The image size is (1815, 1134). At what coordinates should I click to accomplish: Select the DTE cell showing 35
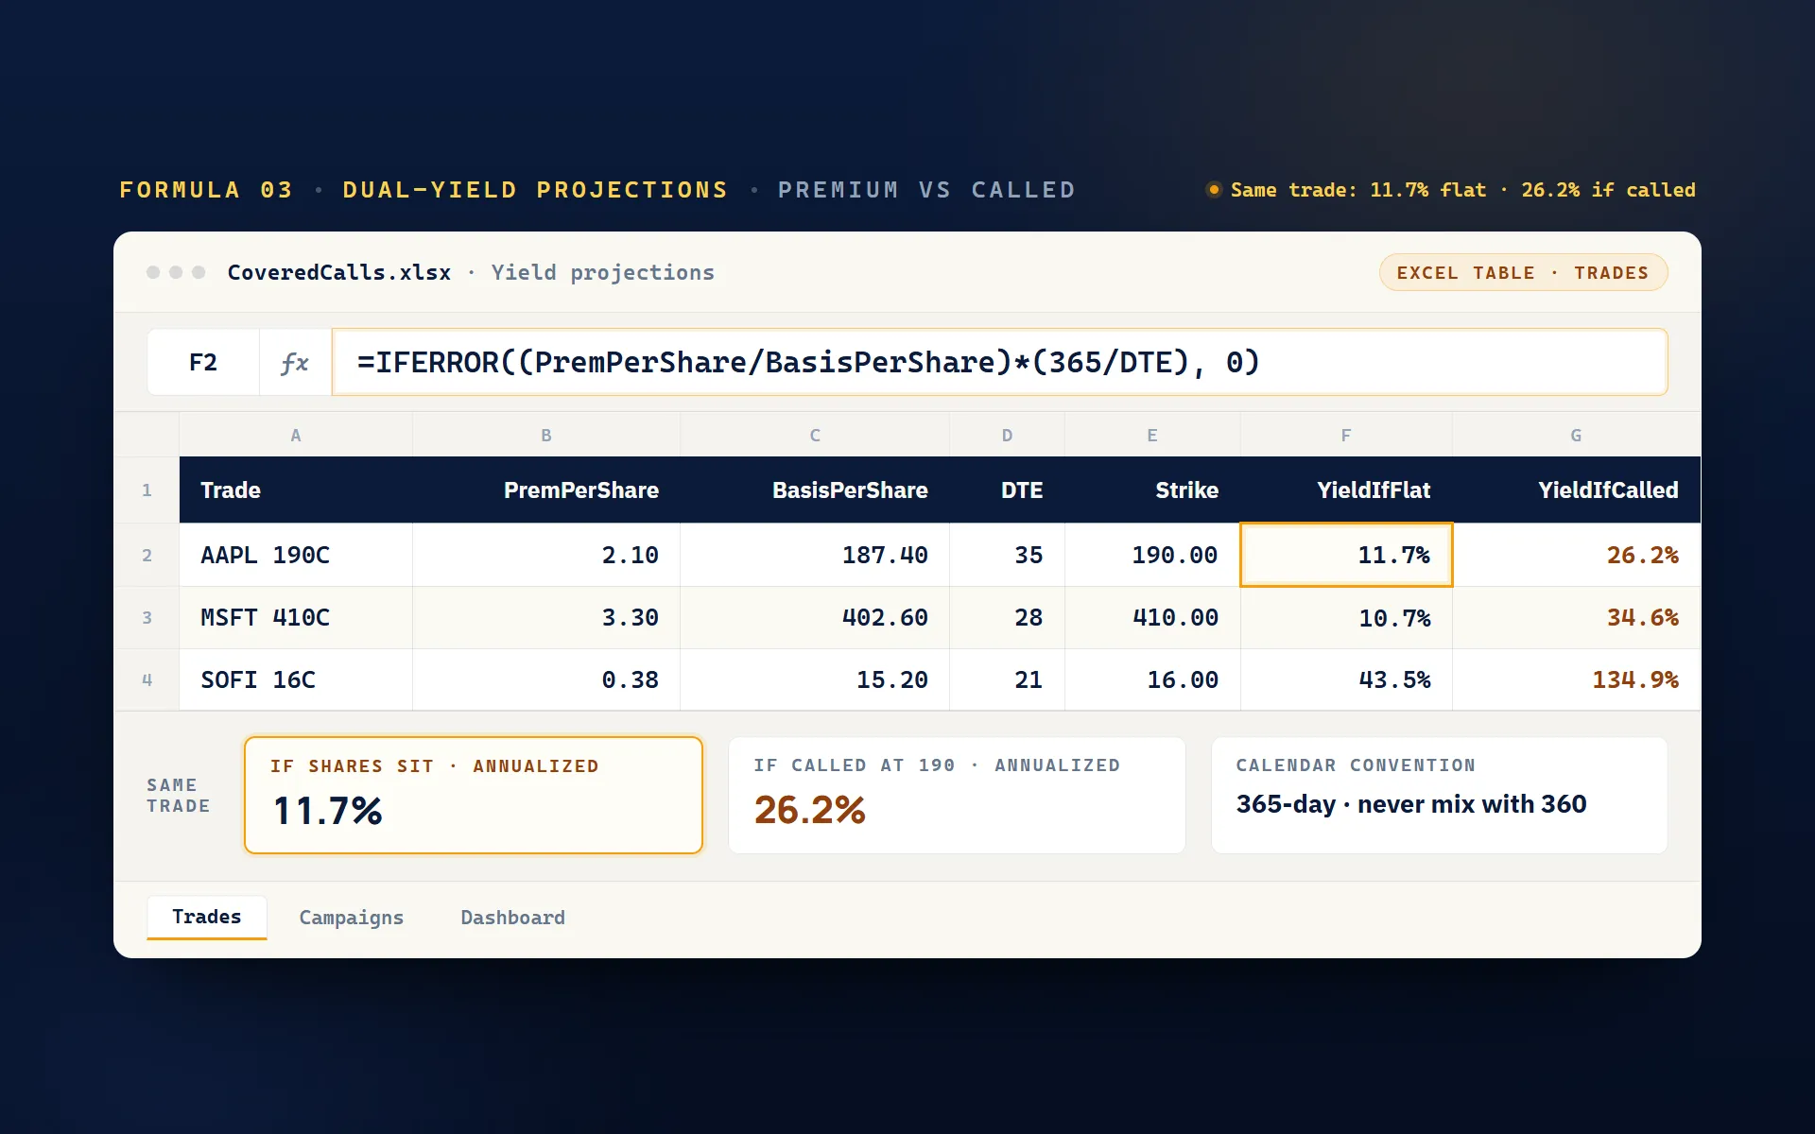[1008, 555]
